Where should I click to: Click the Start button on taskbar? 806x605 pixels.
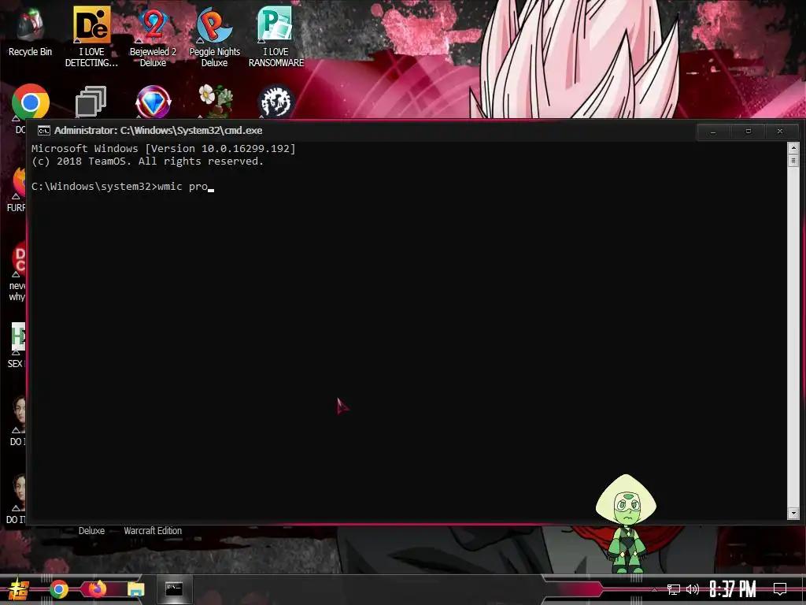19,589
